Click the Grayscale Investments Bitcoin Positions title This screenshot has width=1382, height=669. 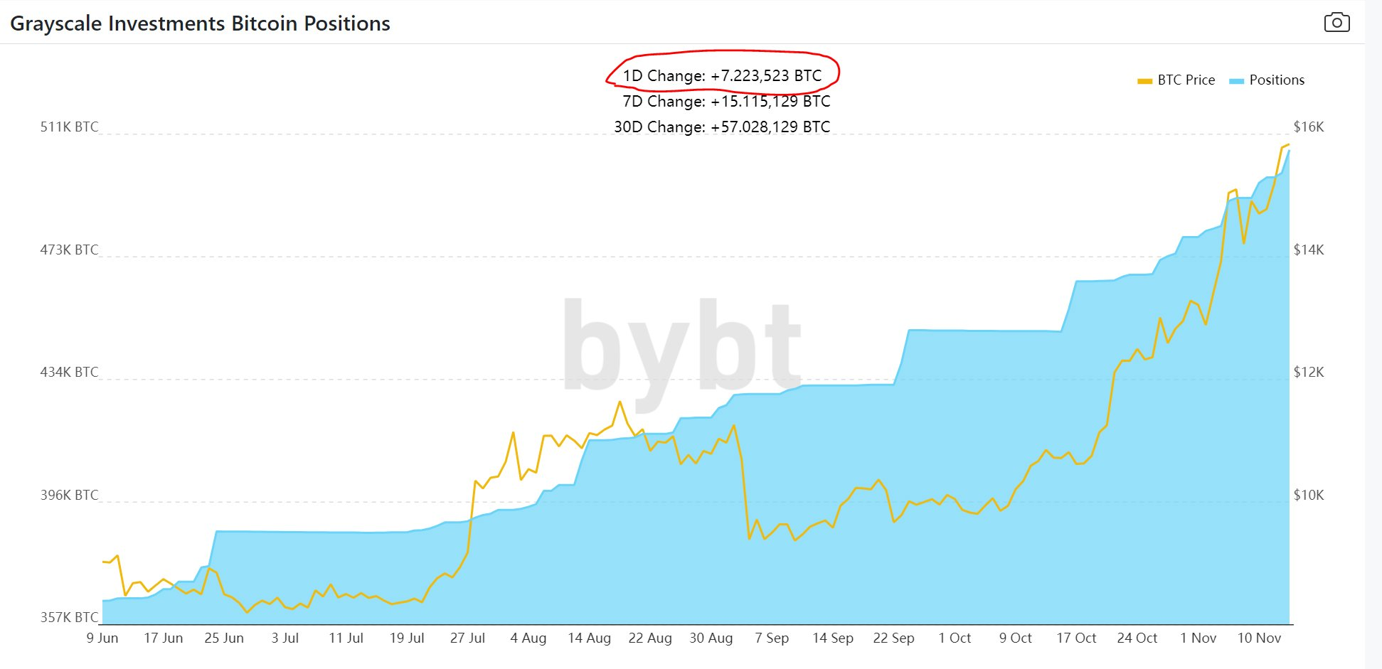pos(200,23)
